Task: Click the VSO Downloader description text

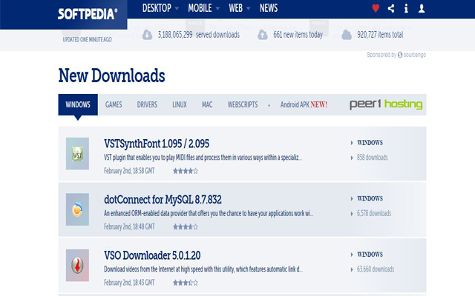Action: (x=203, y=269)
